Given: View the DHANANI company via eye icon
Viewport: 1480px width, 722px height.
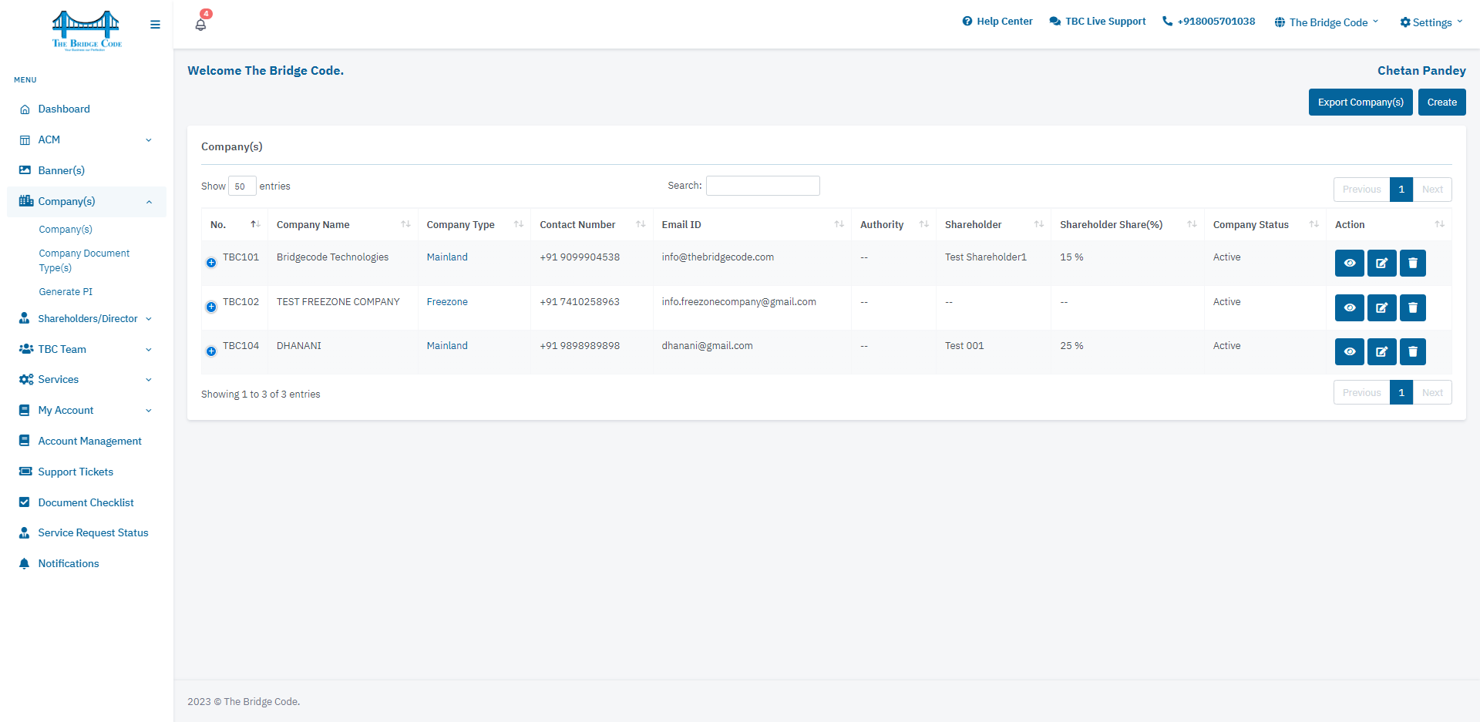Looking at the screenshot, I should point(1349,351).
